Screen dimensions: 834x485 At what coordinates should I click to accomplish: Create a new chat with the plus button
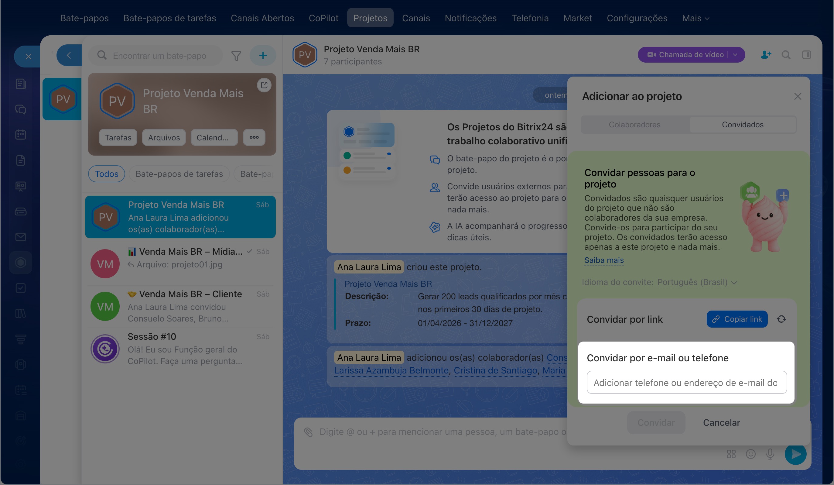263,55
